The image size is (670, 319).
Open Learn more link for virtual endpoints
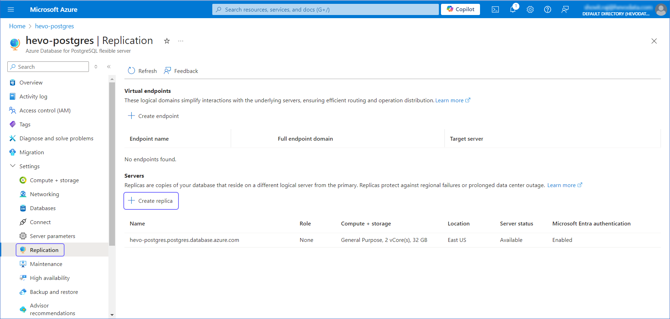pos(453,100)
